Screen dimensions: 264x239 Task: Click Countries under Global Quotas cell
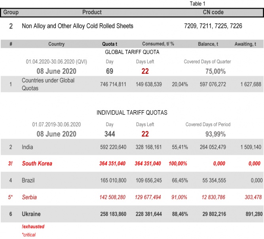coord(48,84)
